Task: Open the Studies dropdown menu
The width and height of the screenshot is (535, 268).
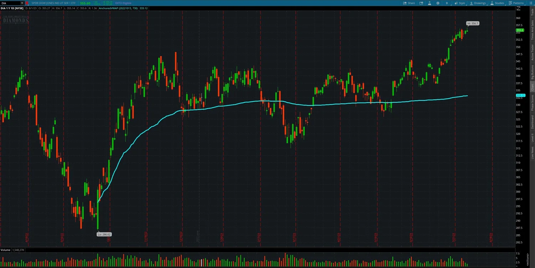Action: pyautogui.click(x=497, y=3)
